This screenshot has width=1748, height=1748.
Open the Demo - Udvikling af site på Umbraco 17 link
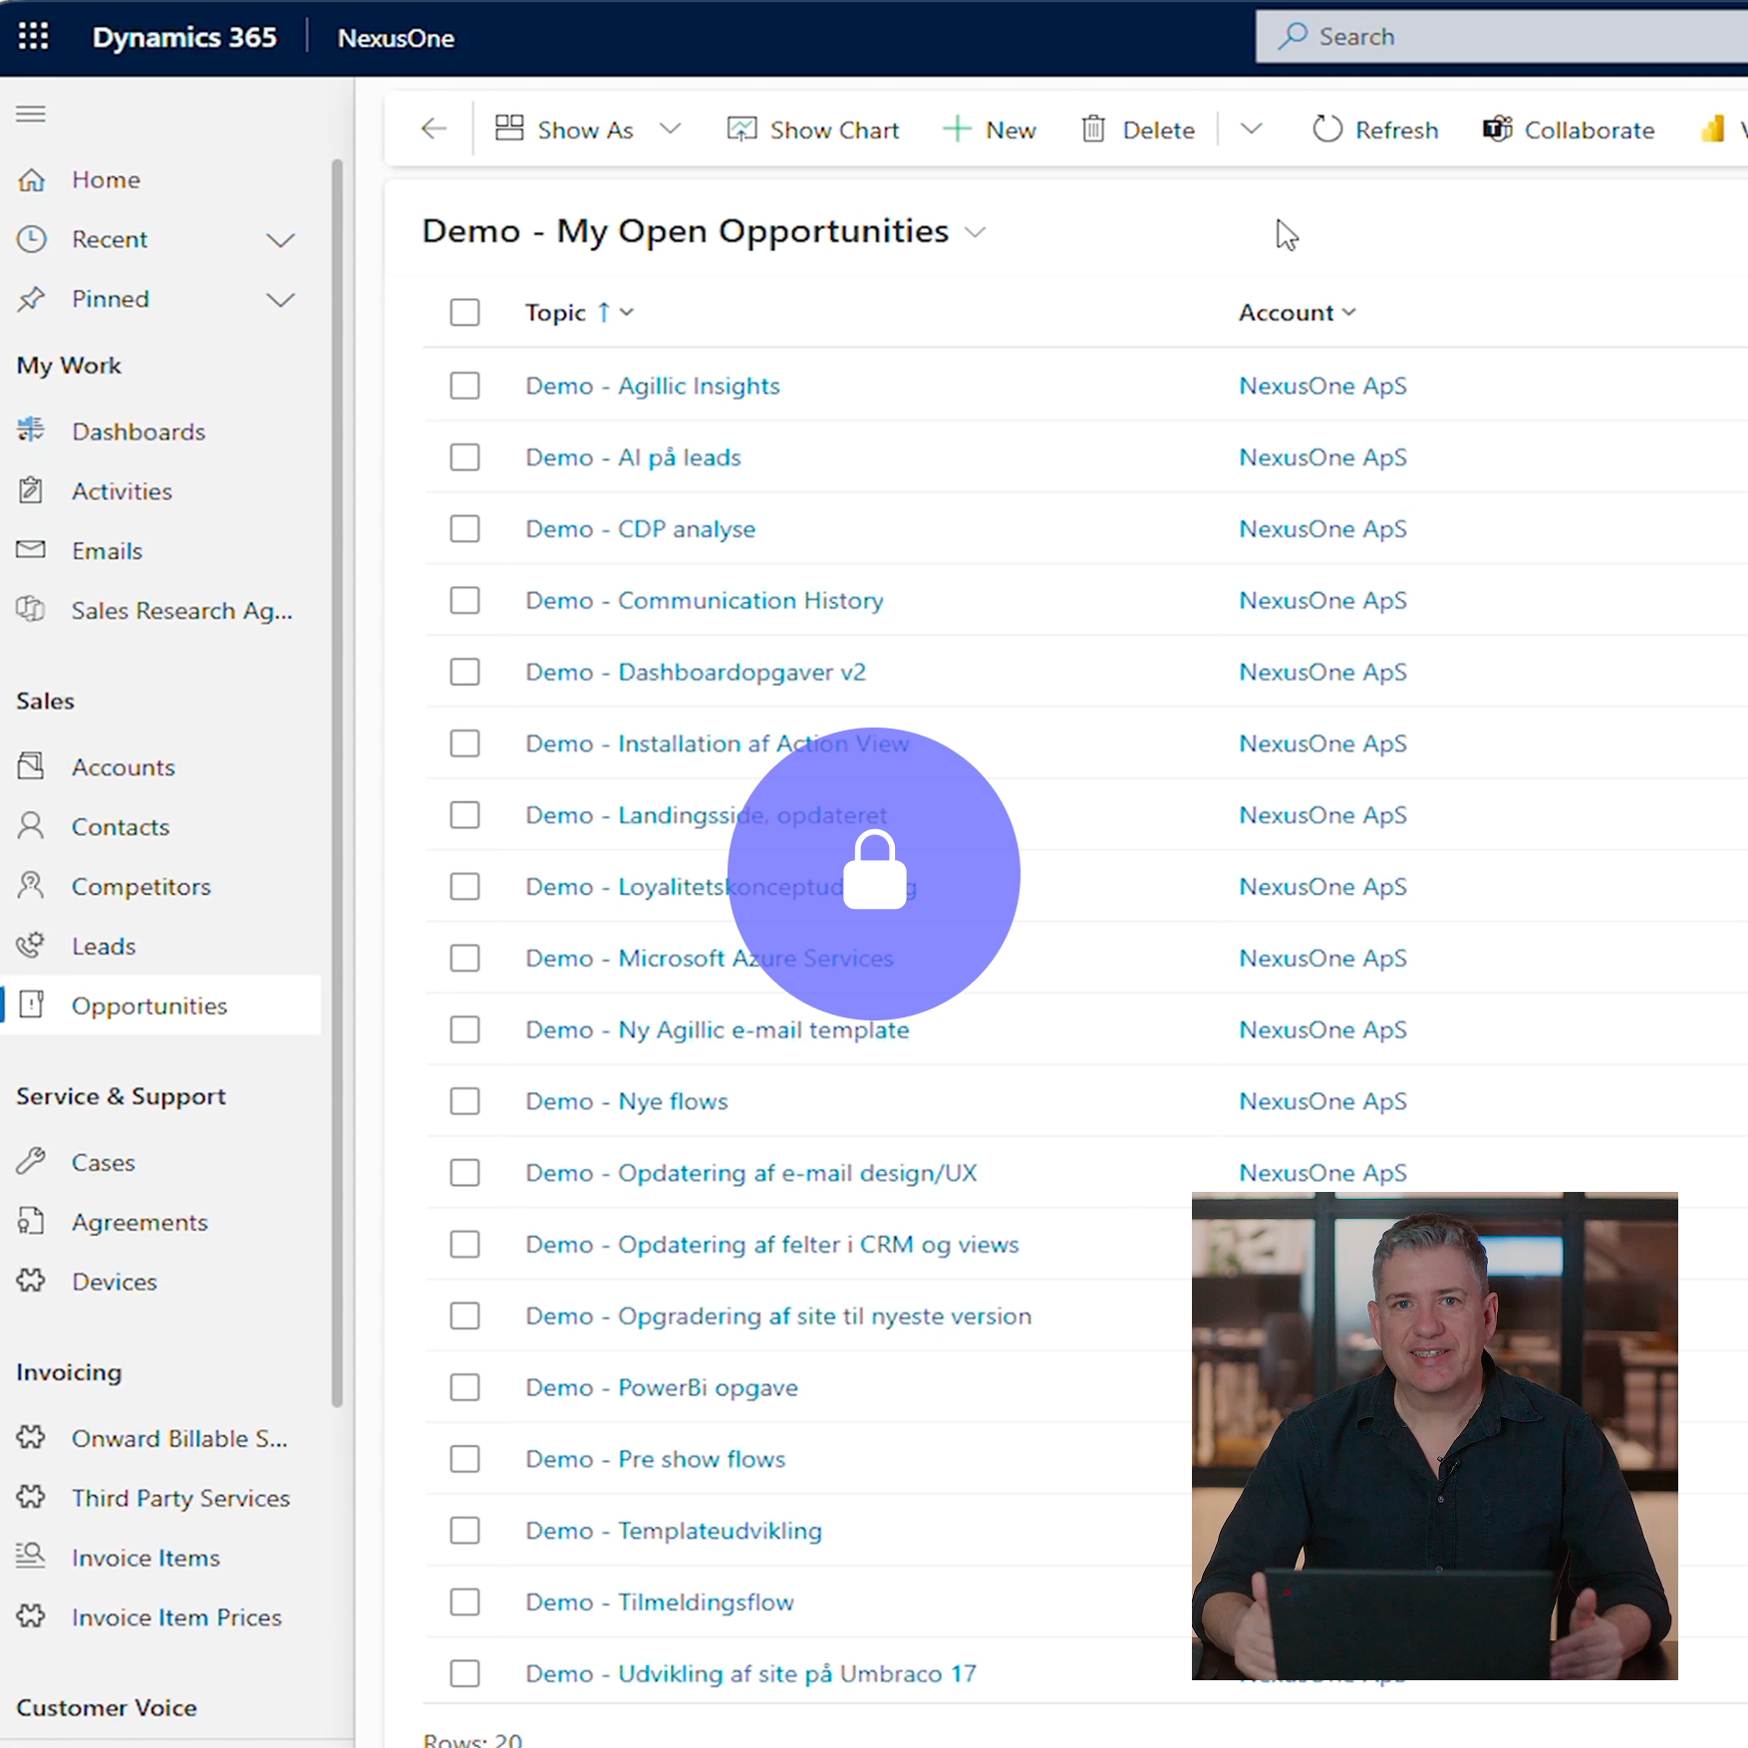751,1674
